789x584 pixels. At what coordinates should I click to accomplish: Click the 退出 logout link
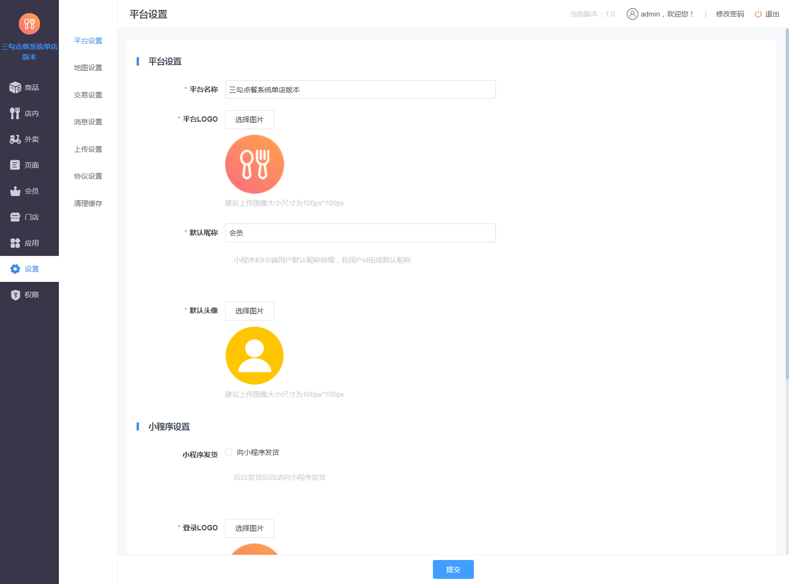(x=773, y=14)
